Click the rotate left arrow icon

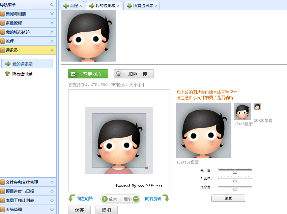click(x=71, y=198)
